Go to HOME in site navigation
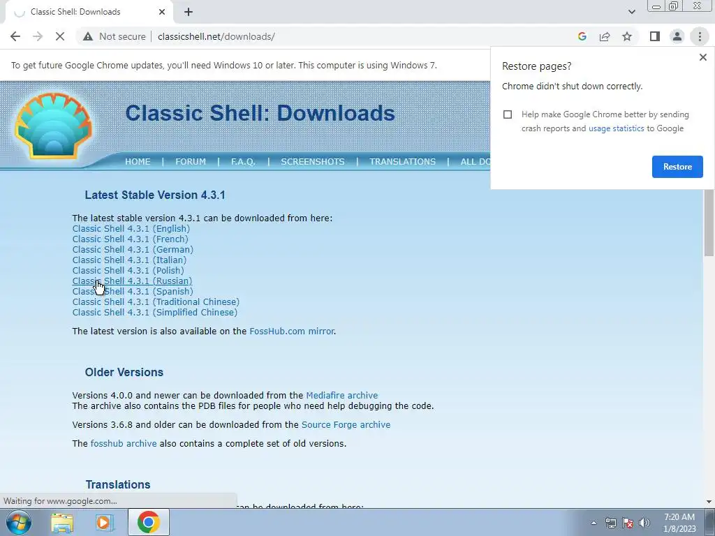Screen dimensions: 715x536 138,162
